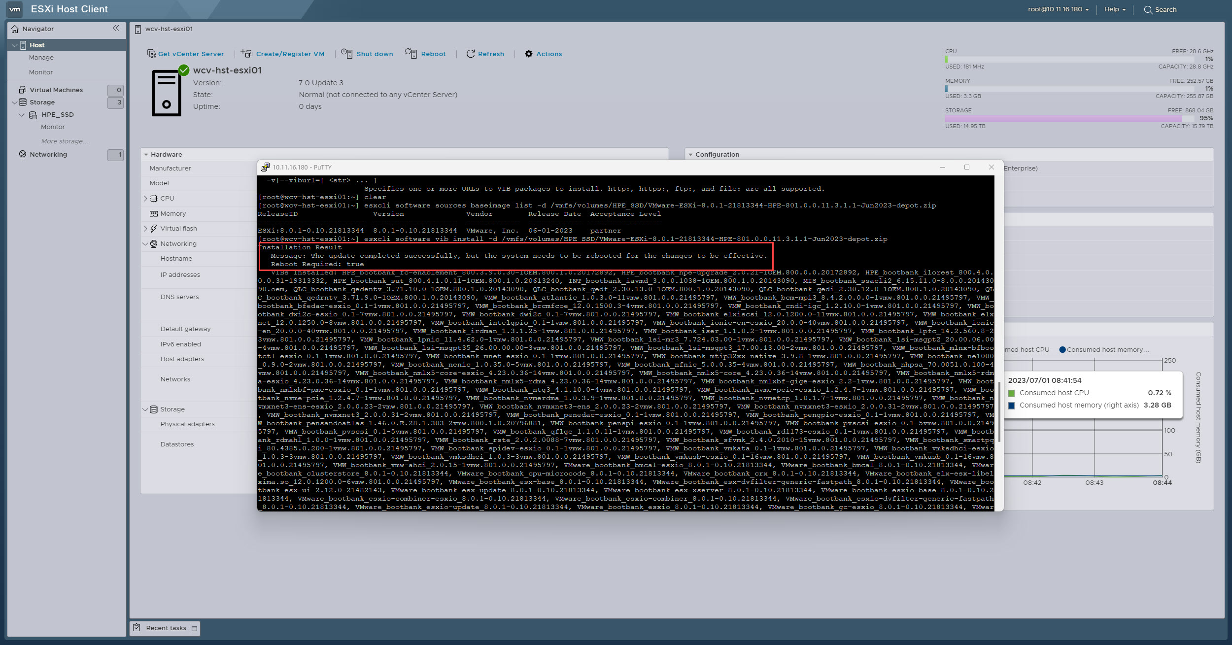The width and height of the screenshot is (1232, 645).
Task: Click the Refresh button label
Action: pyautogui.click(x=491, y=54)
